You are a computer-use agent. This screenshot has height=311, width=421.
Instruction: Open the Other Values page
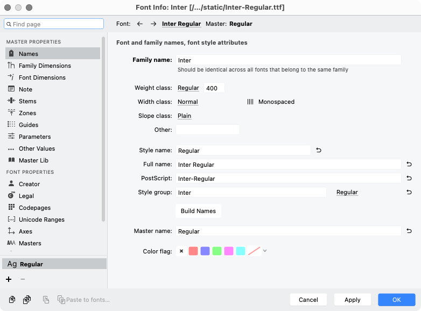(x=53, y=148)
